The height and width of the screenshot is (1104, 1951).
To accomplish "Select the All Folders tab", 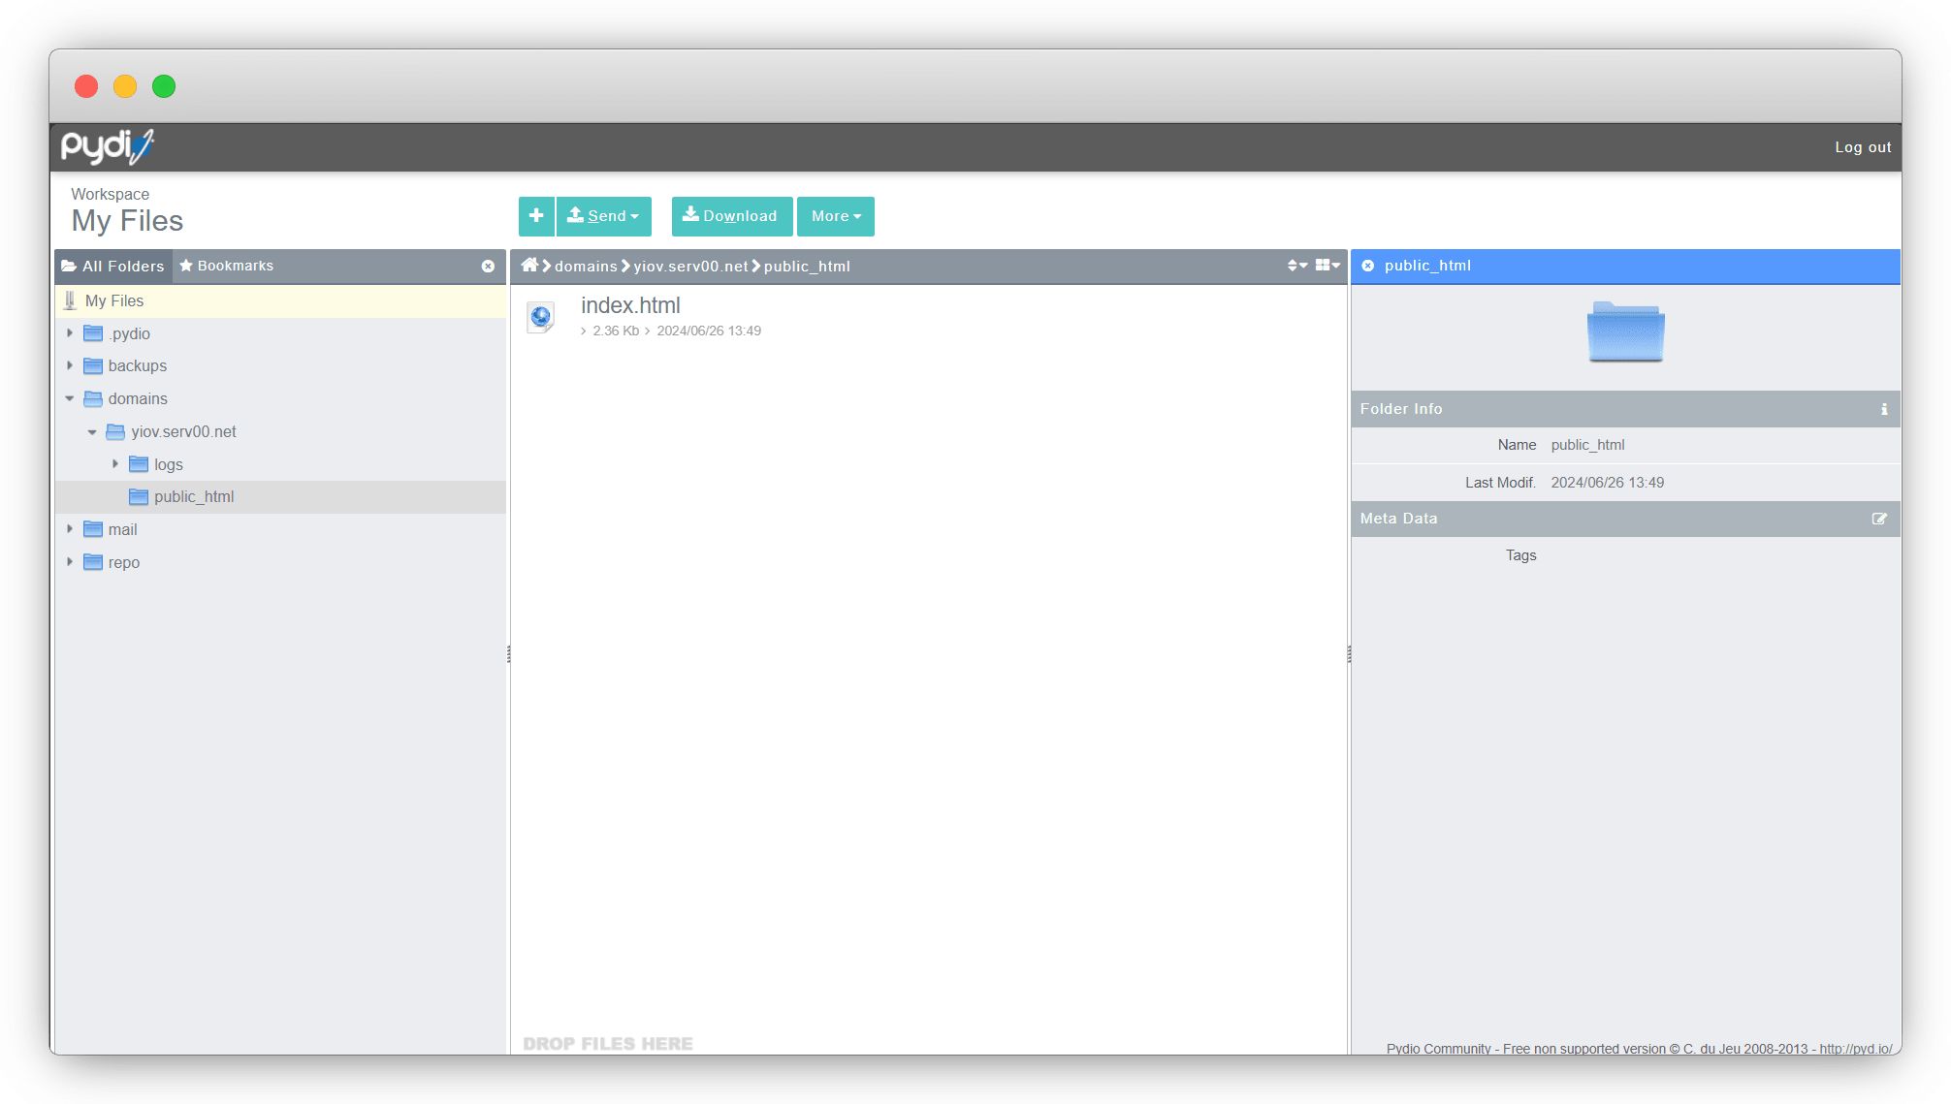I will pos(113,267).
